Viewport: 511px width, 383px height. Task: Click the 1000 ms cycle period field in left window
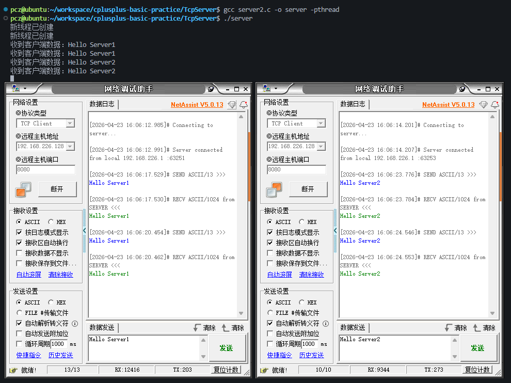pyautogui.click(x=59, y=344)
